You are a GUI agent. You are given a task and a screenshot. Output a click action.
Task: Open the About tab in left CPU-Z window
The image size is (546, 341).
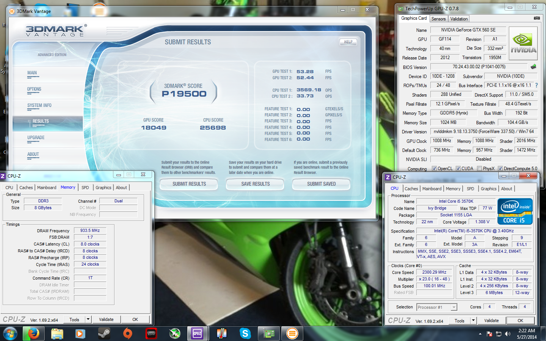tap(121, 188)
